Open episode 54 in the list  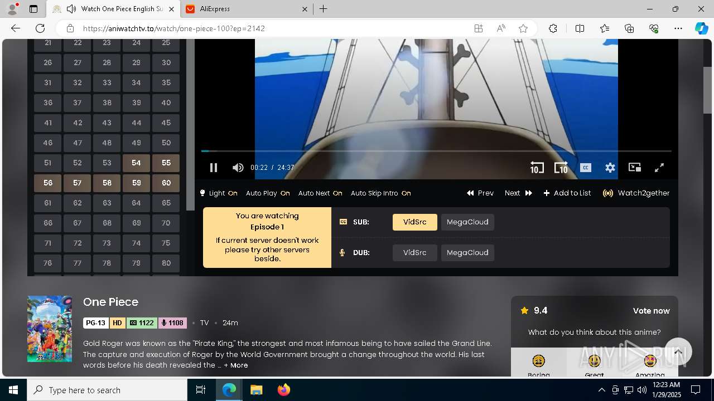tap(136, 163)
